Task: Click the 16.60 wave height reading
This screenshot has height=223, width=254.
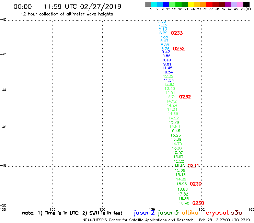Action: [183, 189]
